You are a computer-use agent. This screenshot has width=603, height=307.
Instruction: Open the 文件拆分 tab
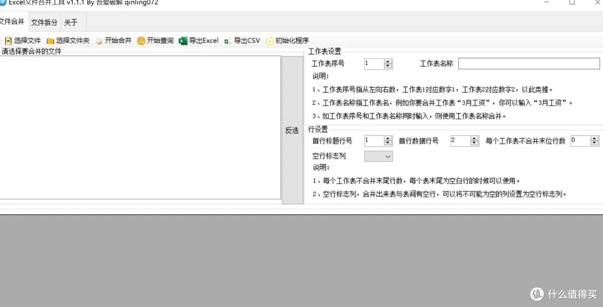(44, 22)
